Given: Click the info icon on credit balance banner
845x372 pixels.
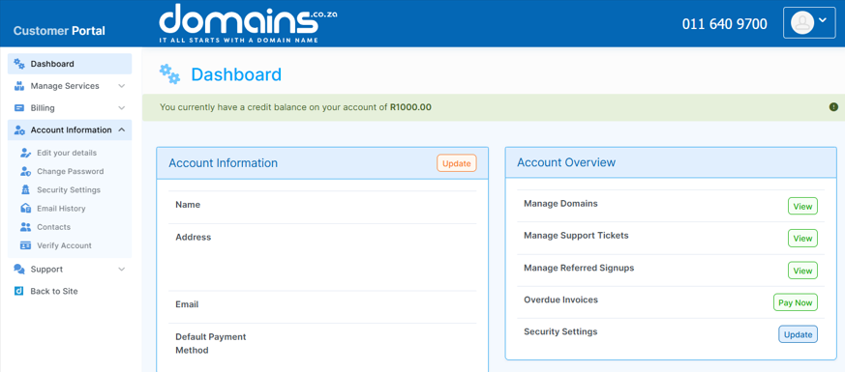Looking at the screenshot, I should 833,107.
